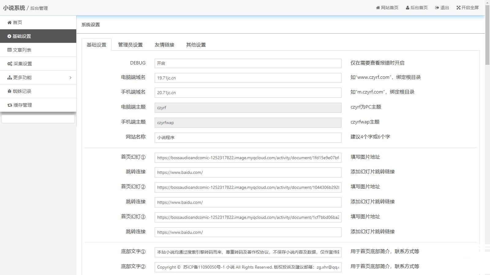Click the 采集设置 gears icon
Screen dimensions: 490x275
(9, 63)
